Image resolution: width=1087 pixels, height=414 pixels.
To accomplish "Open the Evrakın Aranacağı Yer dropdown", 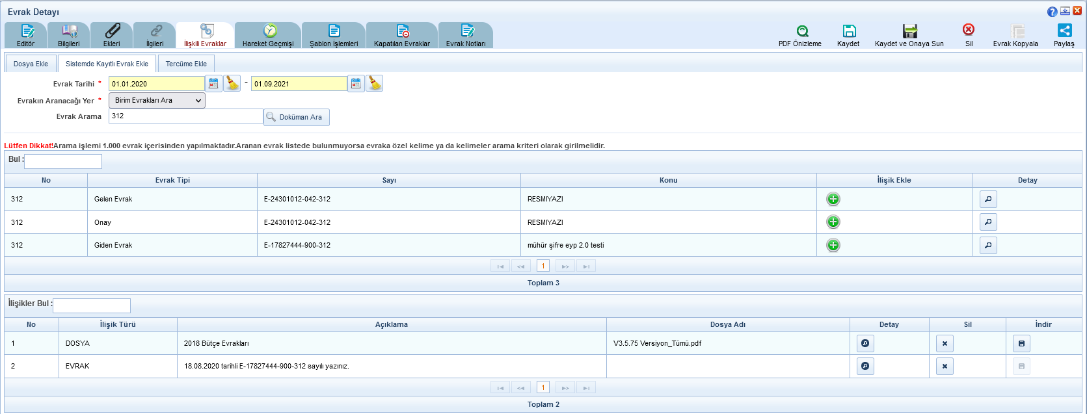I will pos(157,100).
